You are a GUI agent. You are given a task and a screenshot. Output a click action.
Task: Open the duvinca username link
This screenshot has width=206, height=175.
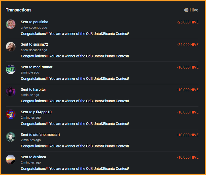(x=40, y=157)
